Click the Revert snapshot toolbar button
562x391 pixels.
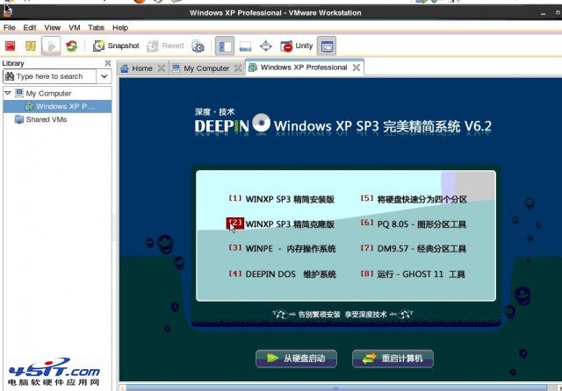166,46
